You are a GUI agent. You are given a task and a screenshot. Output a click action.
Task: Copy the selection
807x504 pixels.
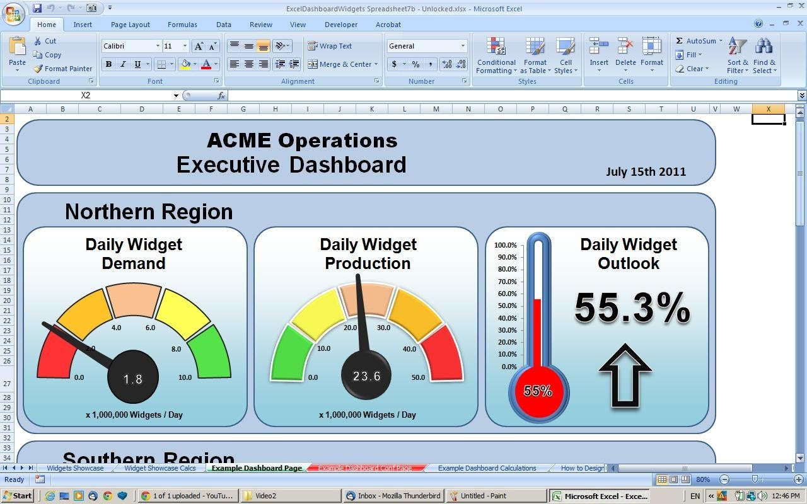point(47,55)
